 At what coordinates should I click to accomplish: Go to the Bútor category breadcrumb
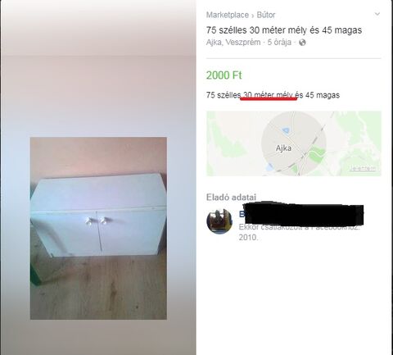(266, 15)
